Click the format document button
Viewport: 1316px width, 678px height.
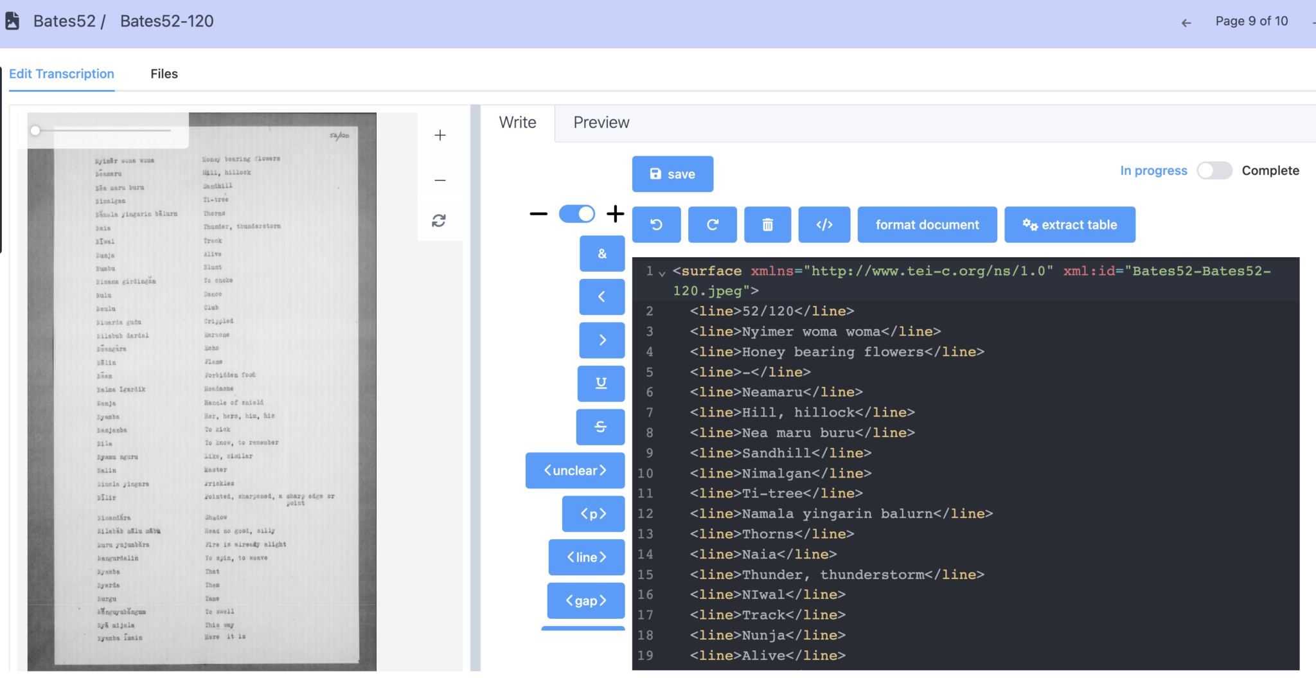pos(927,224)
